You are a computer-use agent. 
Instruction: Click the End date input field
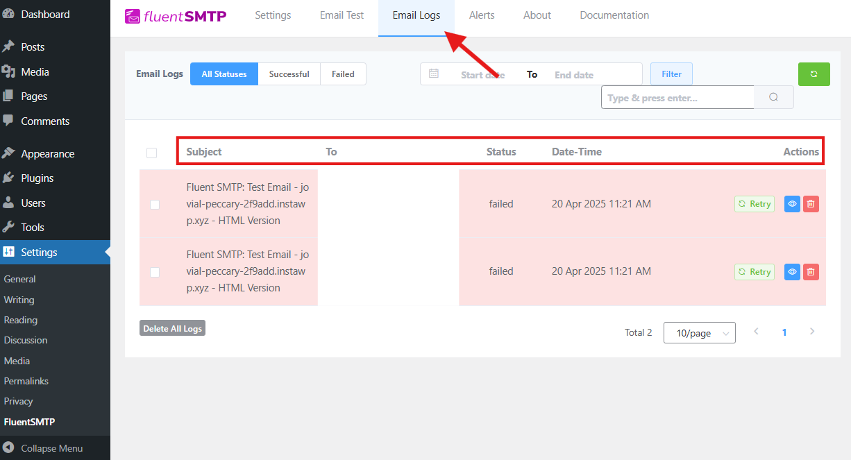point(574,74)
